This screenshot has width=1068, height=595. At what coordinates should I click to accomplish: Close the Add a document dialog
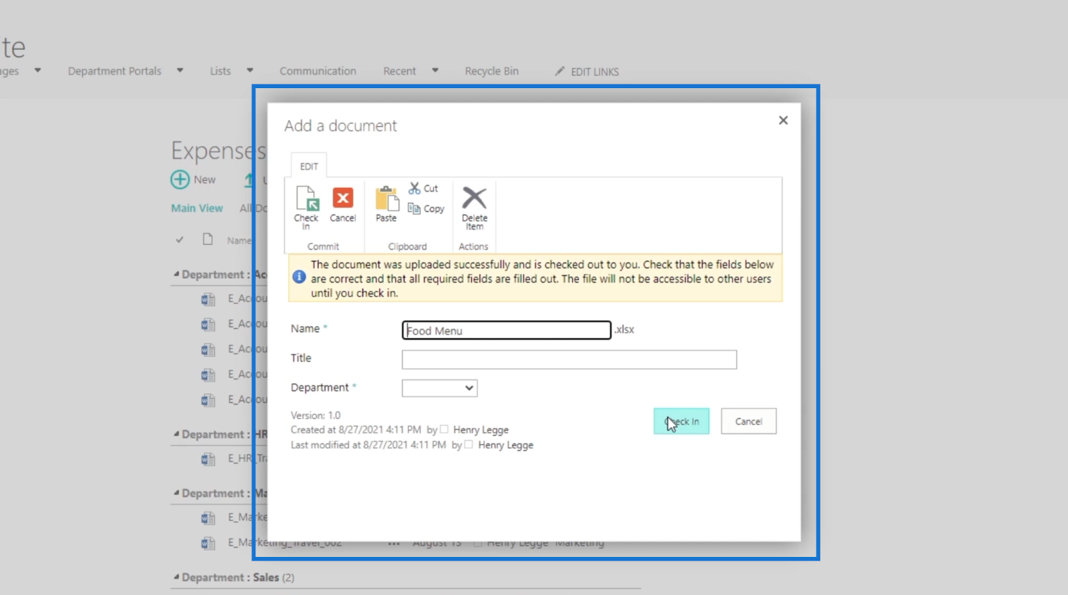click(783, 120)
